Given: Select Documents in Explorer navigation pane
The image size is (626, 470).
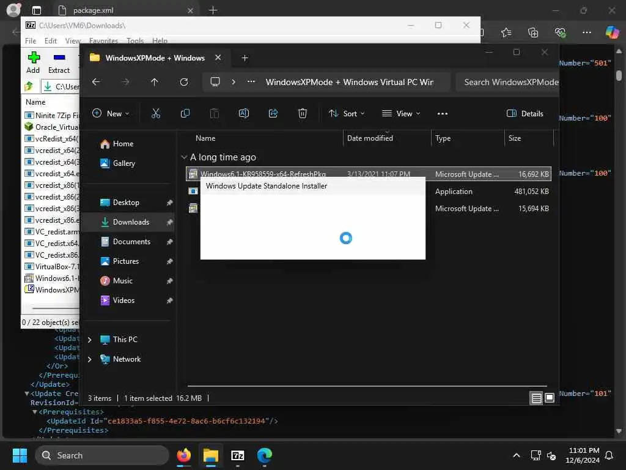Looking at the screenshot, I should pyautogui.click(x=128, y=242).
